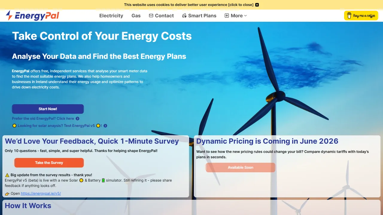Click the coffee cup icon on Buy me a coffee

[x=349, y=15]
